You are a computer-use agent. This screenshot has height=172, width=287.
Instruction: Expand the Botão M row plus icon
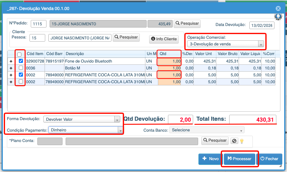coord(11,68)
